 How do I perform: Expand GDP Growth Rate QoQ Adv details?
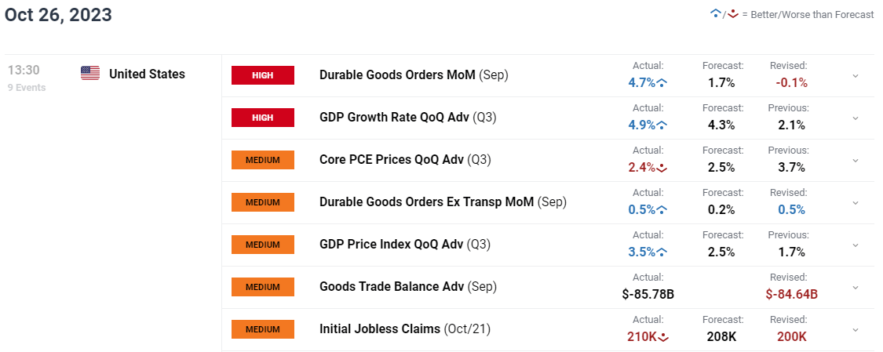click(x=855, y=118)
